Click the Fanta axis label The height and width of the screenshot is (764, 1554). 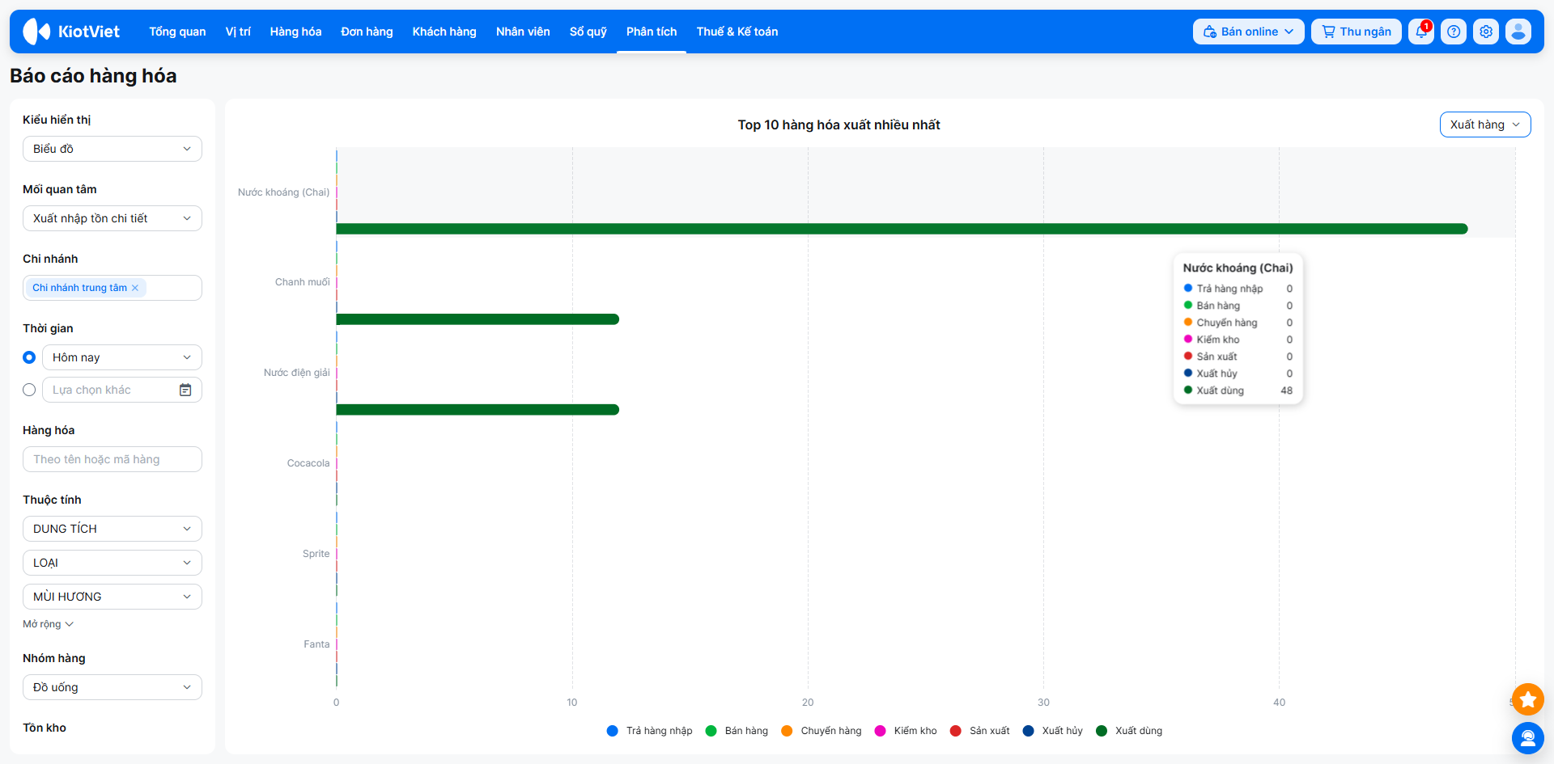click(x=316, y=644)
